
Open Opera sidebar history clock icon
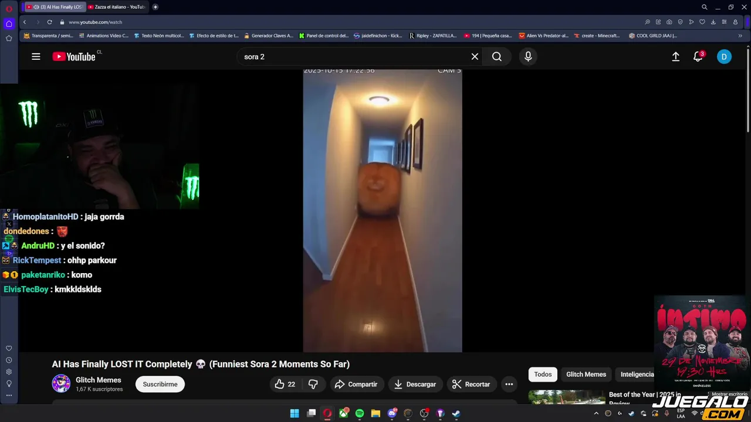tap(9, 360)
